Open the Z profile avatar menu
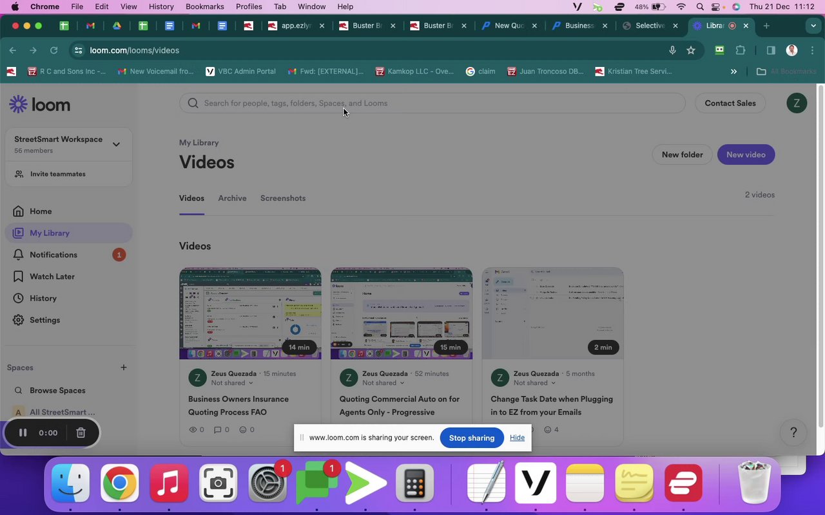 797,103
